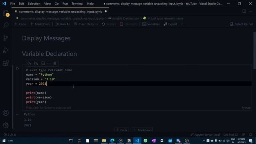Click Jupyter Server: local in status bar

(x=205, y=135)
